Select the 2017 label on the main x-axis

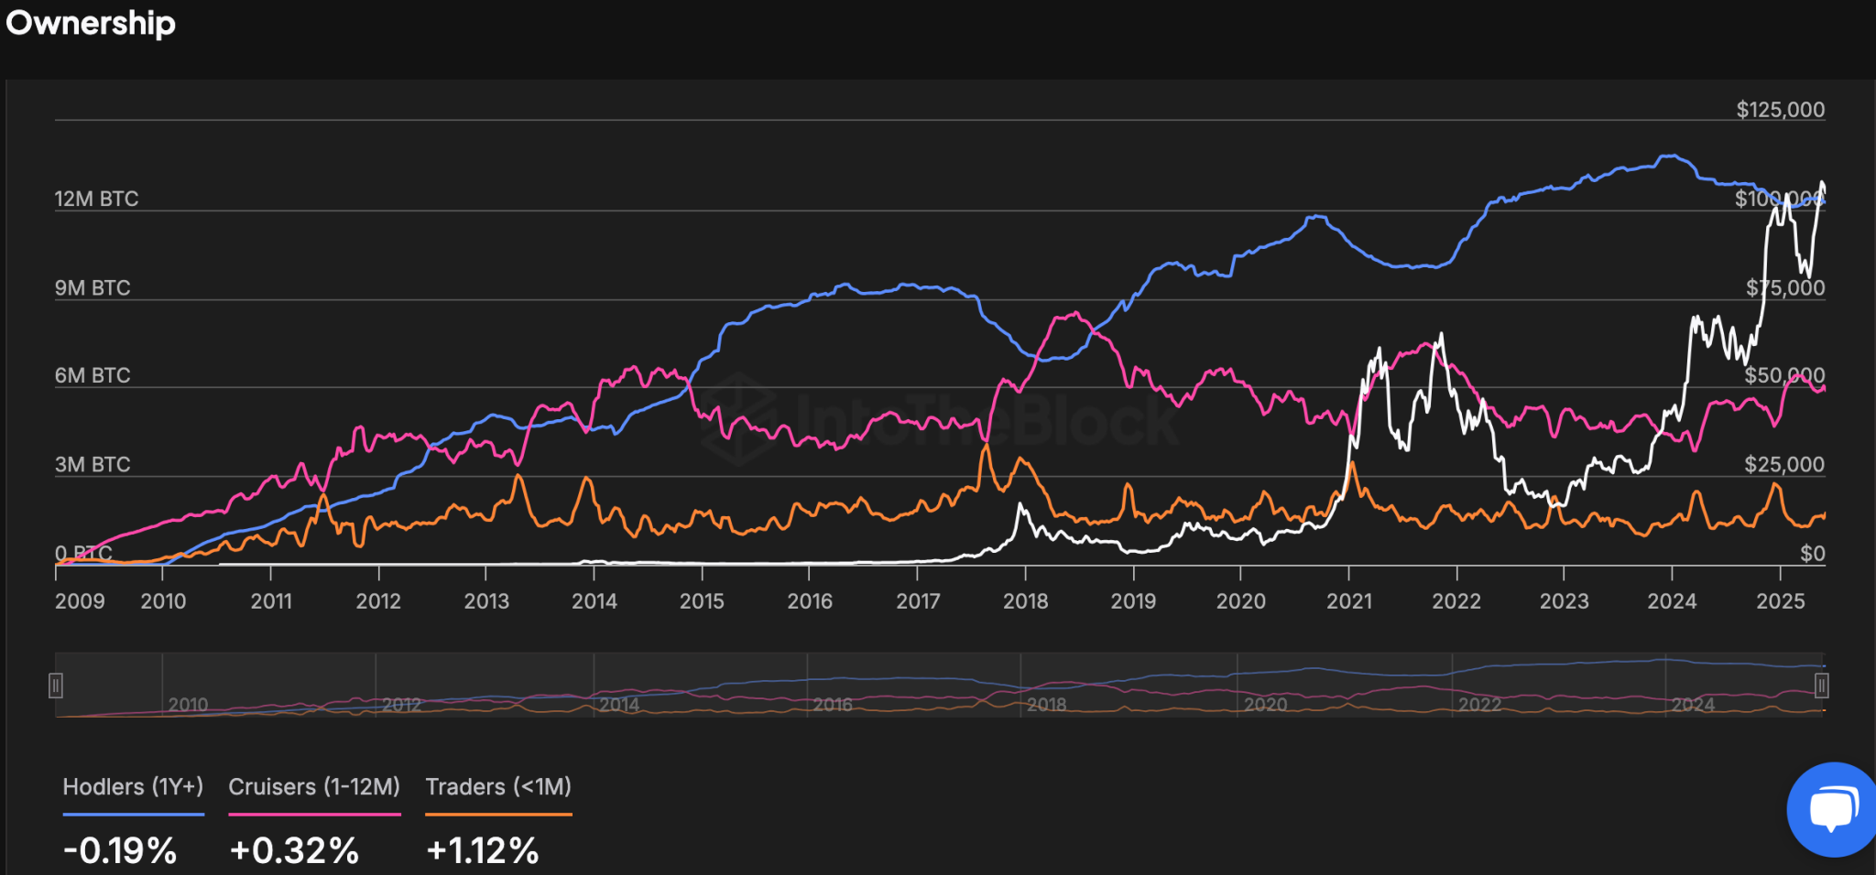[x=917, y=601]
